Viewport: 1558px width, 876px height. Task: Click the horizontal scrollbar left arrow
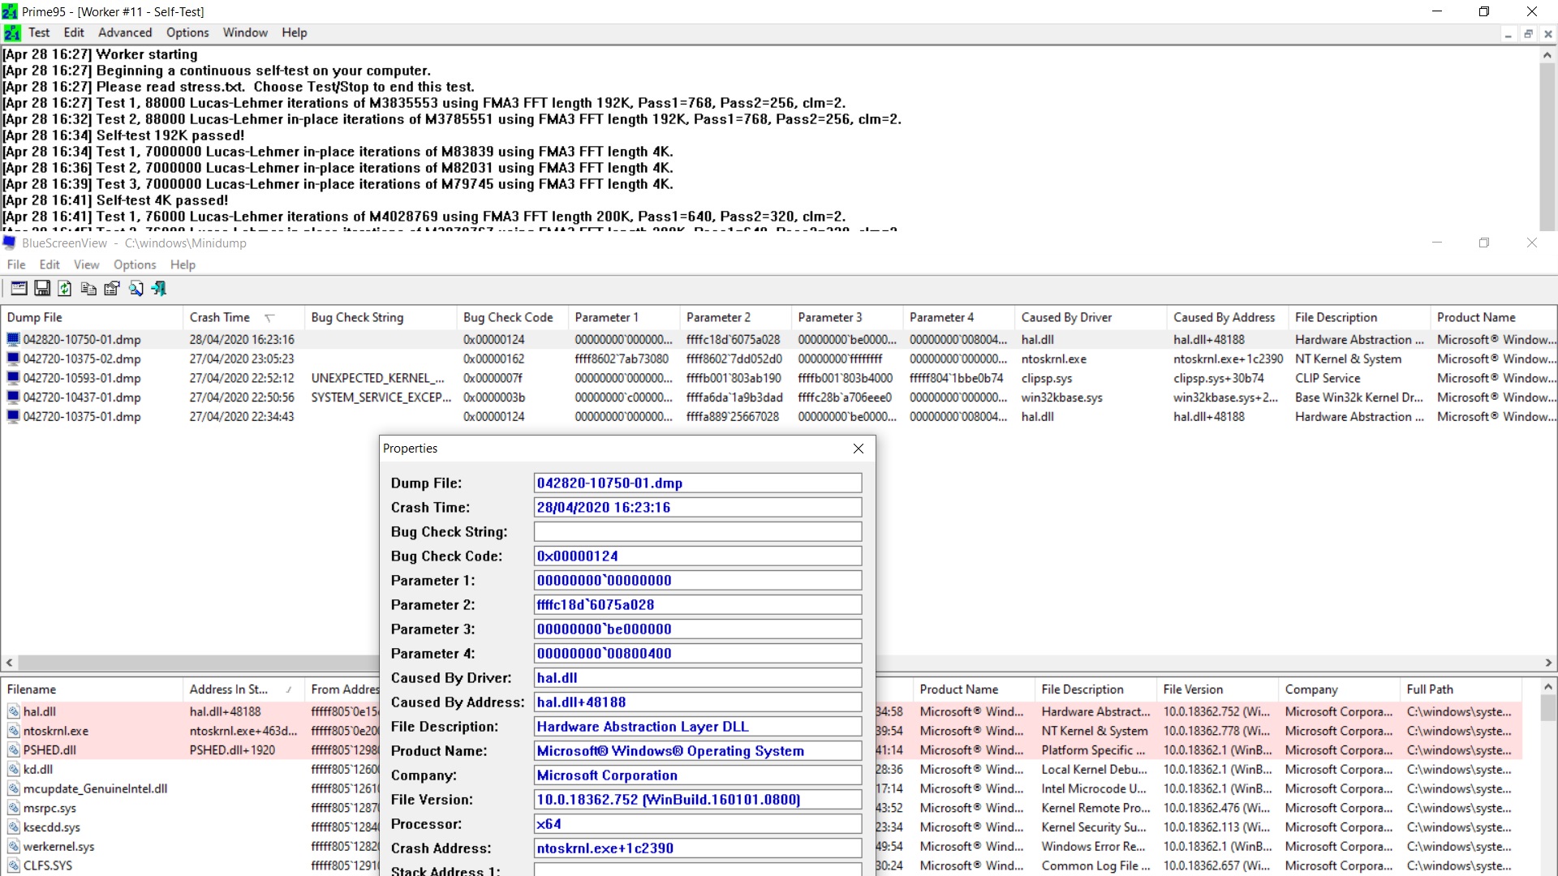(9, 663)
